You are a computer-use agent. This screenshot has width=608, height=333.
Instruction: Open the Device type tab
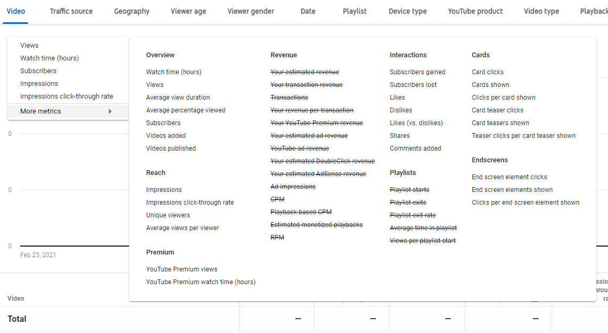pyautogui.click(x=407, y=11)
